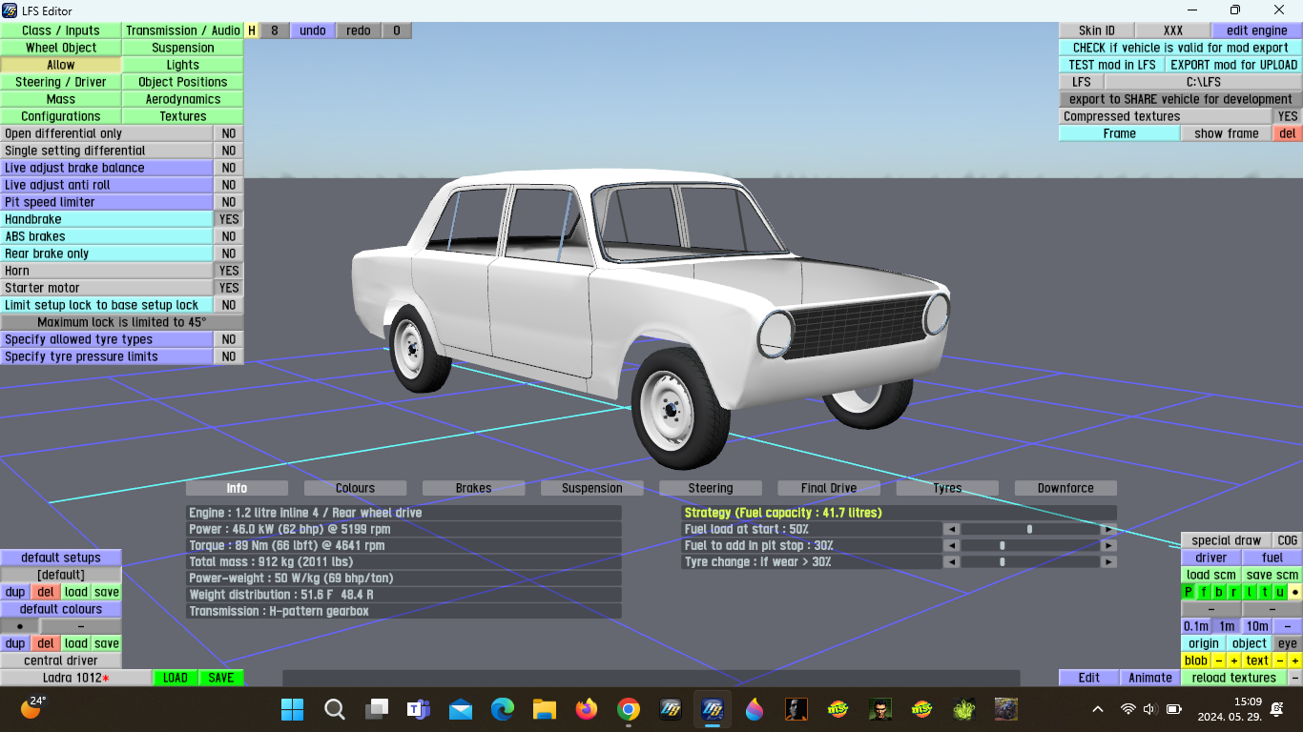Select the Final Drive tab
The image size is (1303, 732).
pos(829,488)
